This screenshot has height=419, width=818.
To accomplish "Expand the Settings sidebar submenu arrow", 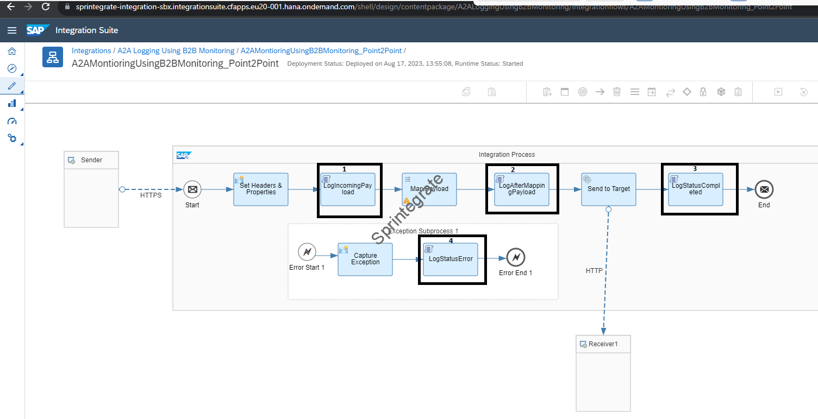I will [x=22, y=144].
